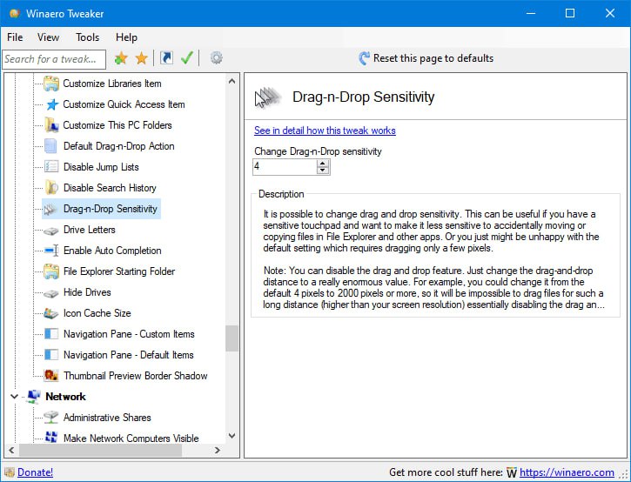Collapse the Network category
This screenshot has height=482, width=631.
14,397
